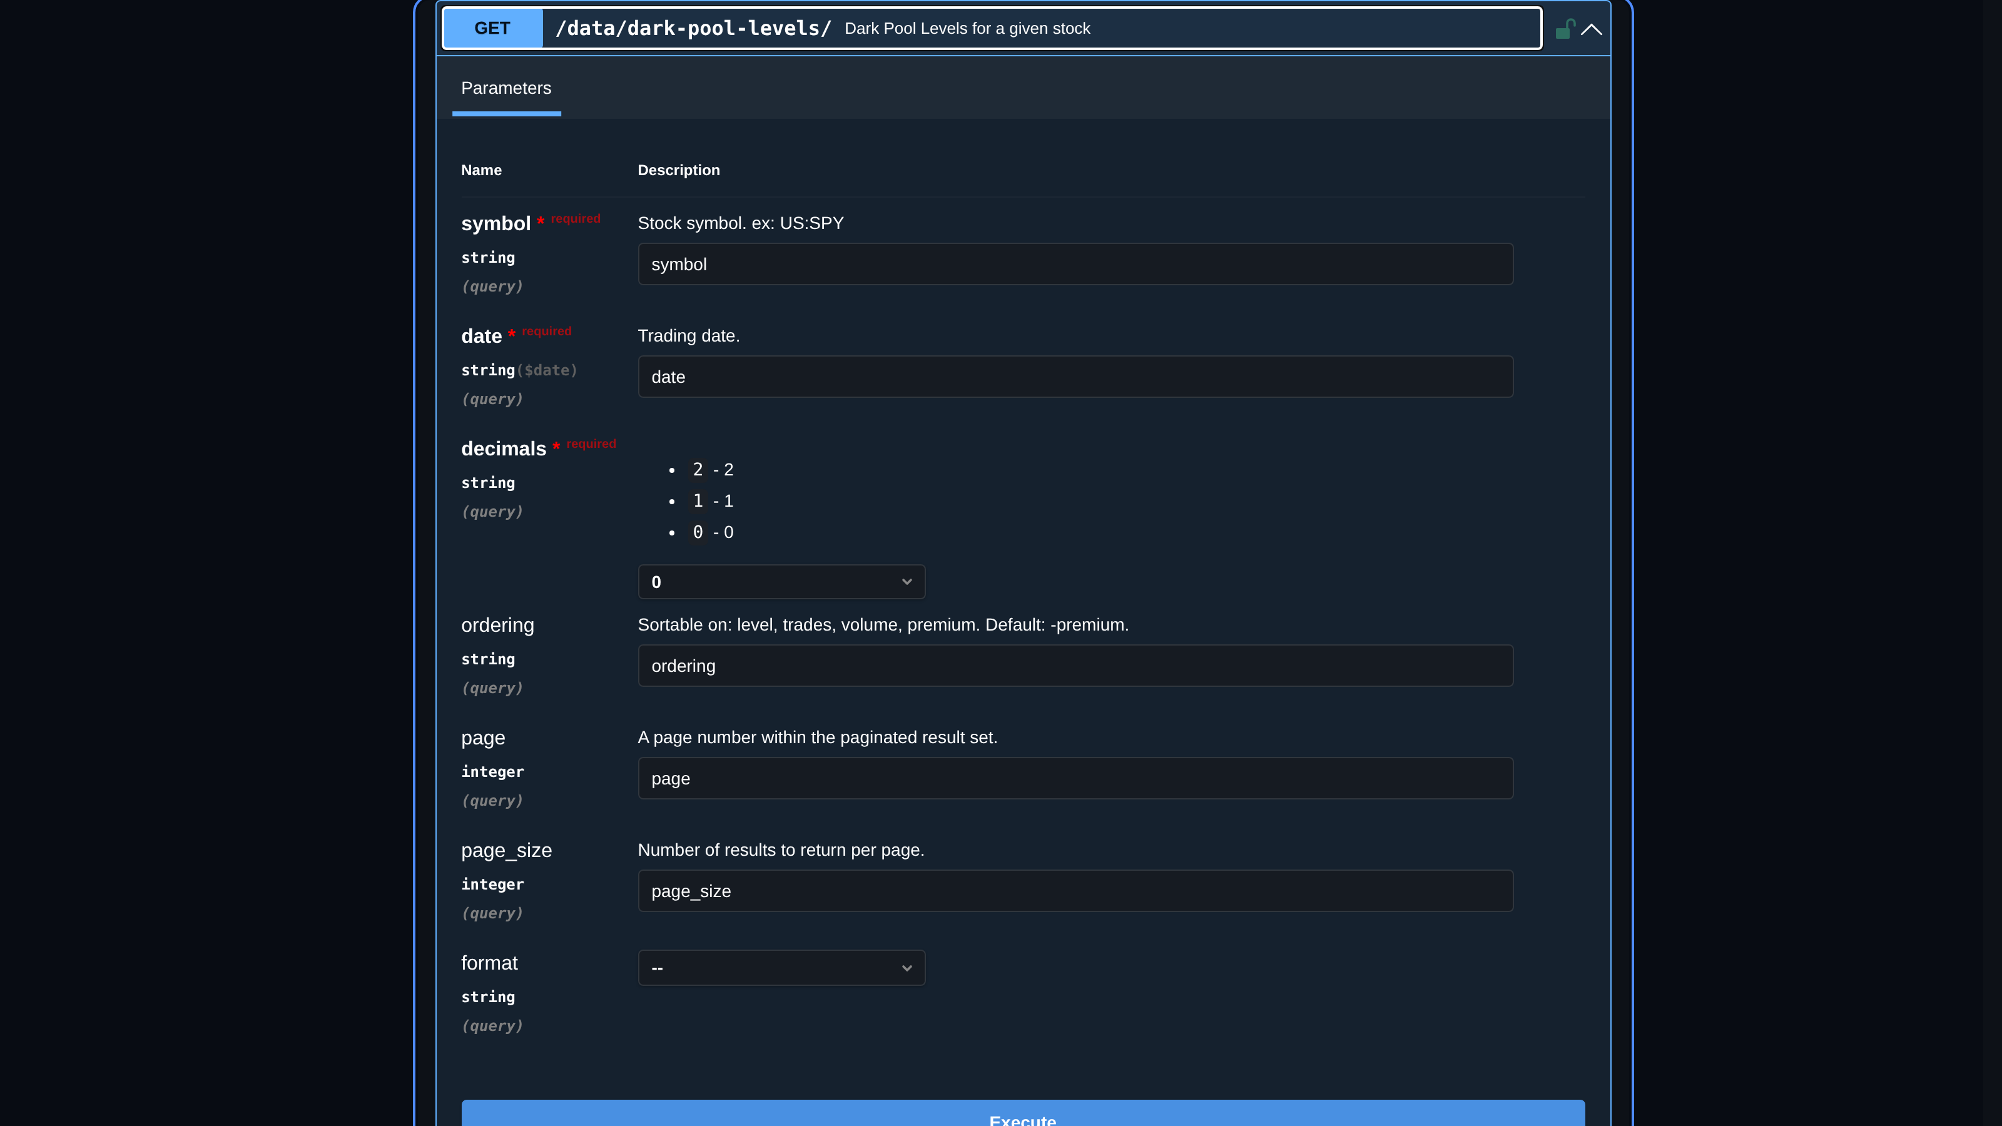Image resolution: width=2002 pixels, height=1126 pixels.
Task: Click the 'symbol' parameter name
Action: (x=496, y=224)
